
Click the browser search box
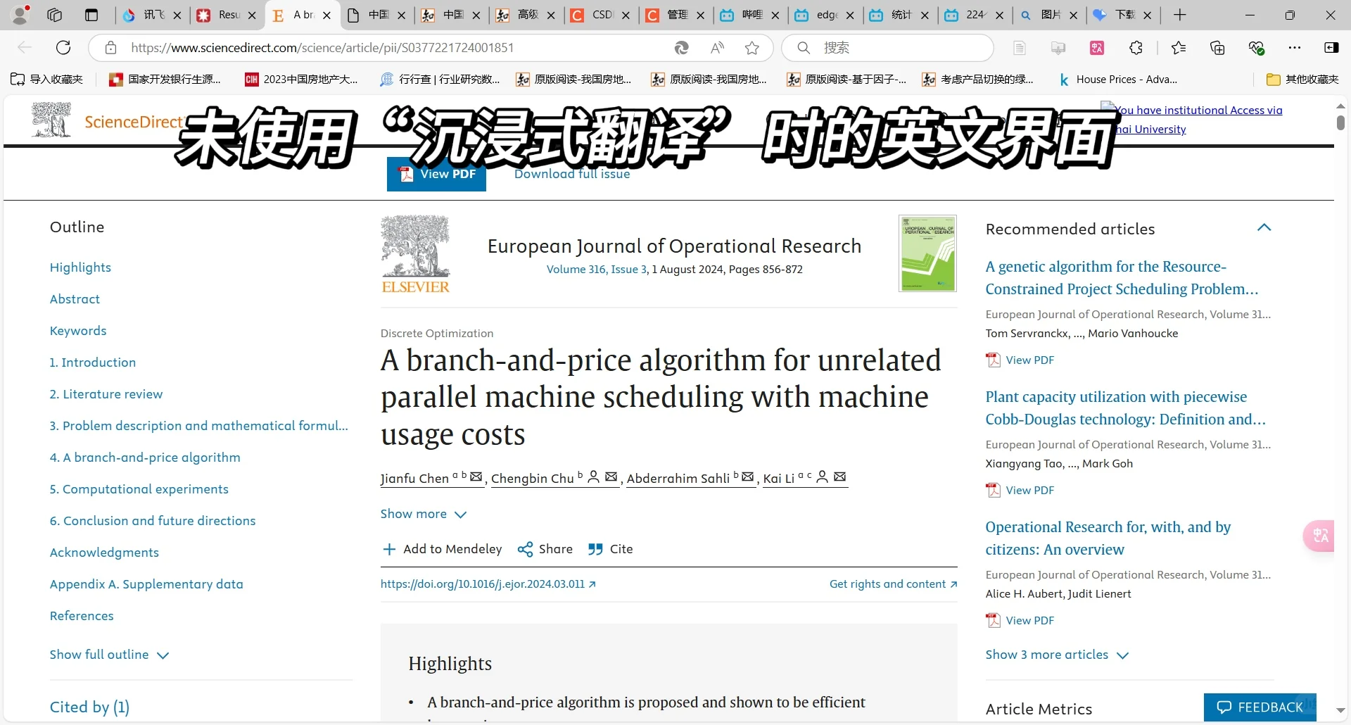click(x=888, y=48)
